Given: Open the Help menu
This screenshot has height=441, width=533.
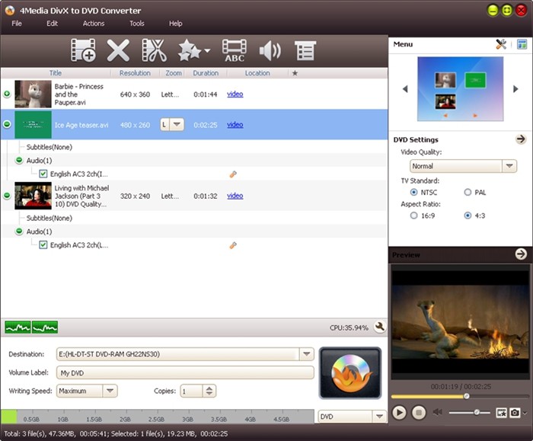Looking at the screenshot, I should click(176, 24).
